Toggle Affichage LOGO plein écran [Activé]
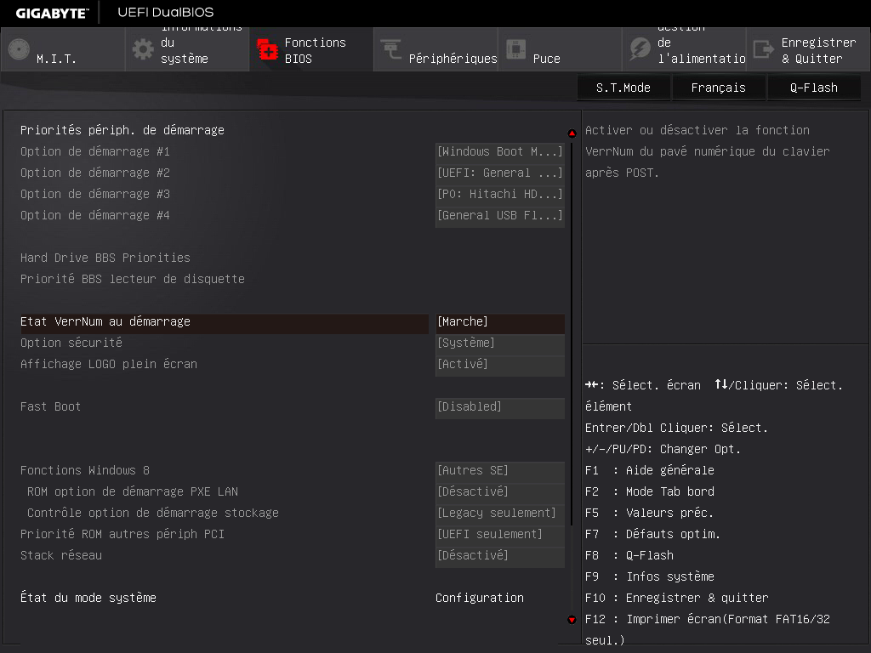871x653 pixels. (x=500, y=364)
